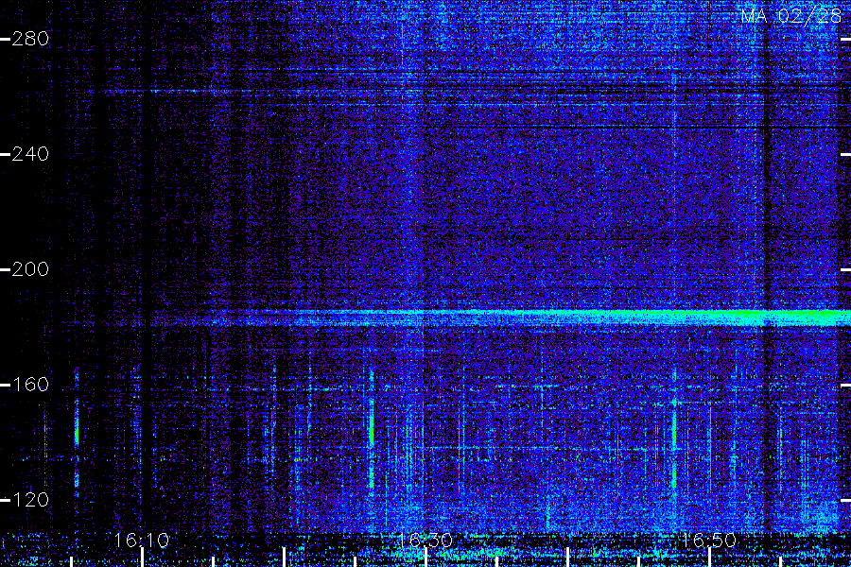Click the MA 02/28 date stamp
Viewport: 851px width, 567px height.
coord(791,16)
